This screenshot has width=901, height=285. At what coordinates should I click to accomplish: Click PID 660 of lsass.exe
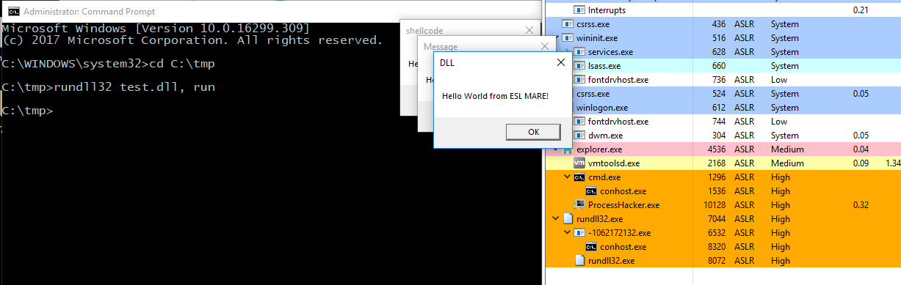pyautogui.click(x=719, y=66)
